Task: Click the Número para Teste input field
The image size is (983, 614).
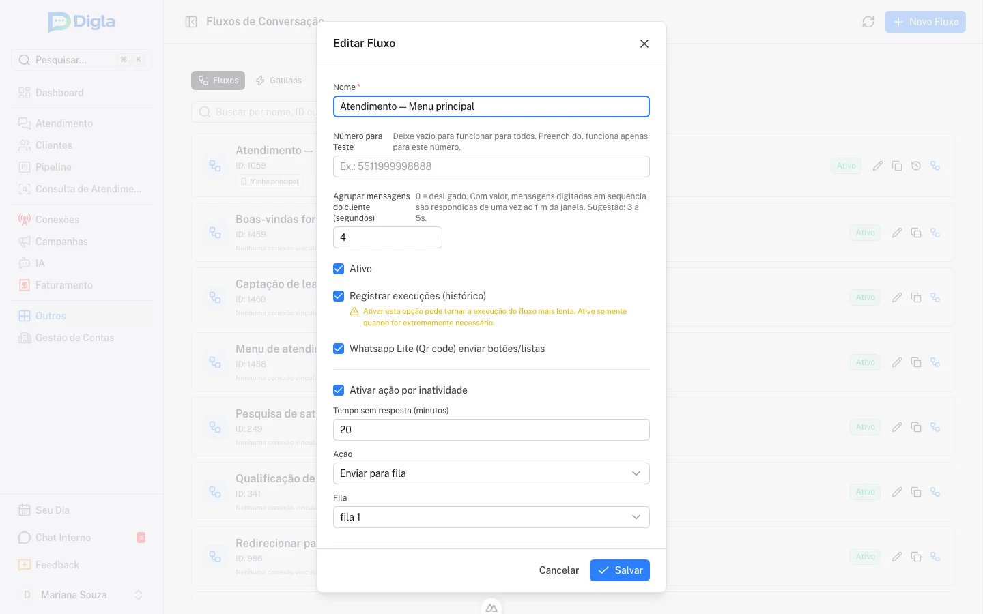Action: 491,166
